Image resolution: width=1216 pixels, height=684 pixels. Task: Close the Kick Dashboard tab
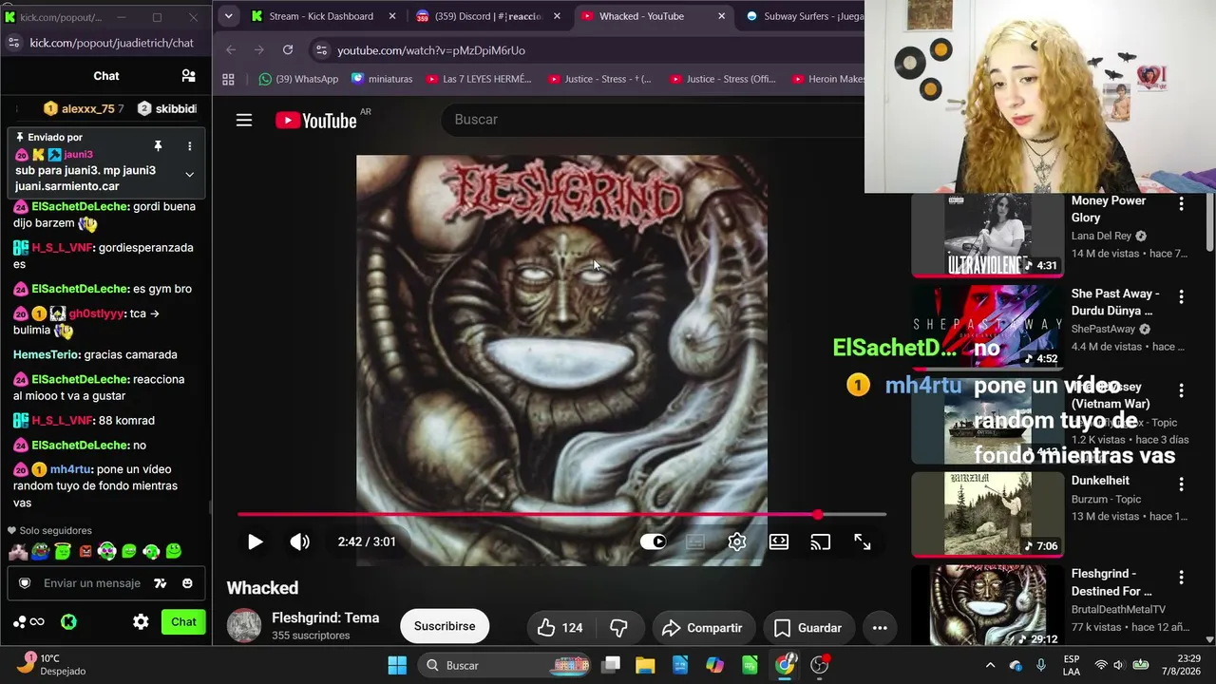(x=391, y=16)
